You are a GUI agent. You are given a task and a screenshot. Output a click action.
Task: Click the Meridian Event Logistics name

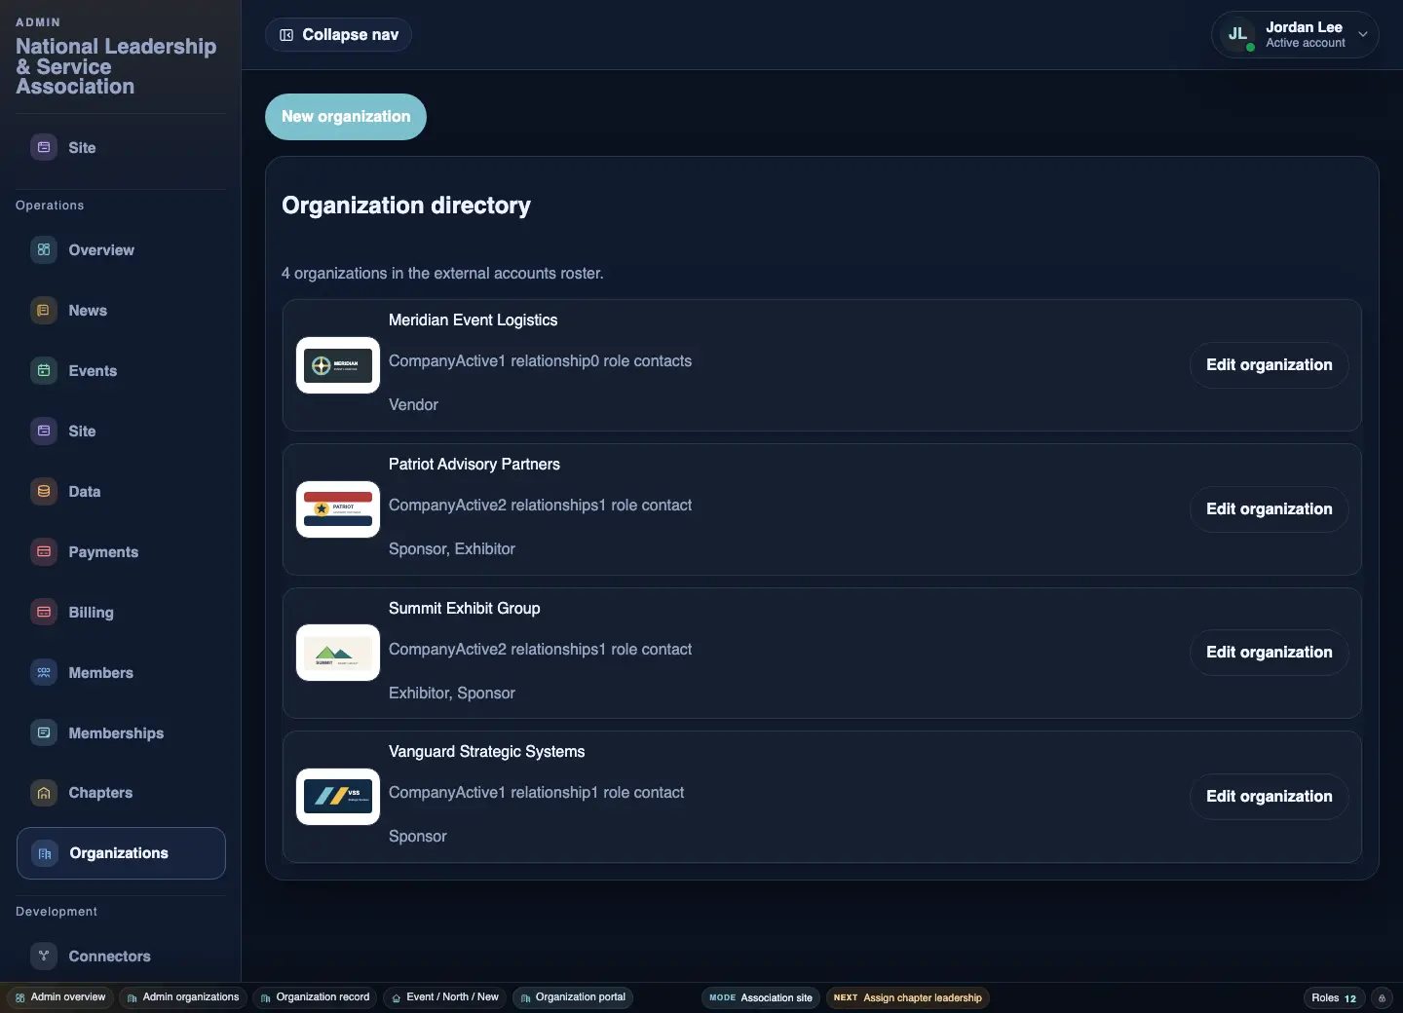[474, 320]
